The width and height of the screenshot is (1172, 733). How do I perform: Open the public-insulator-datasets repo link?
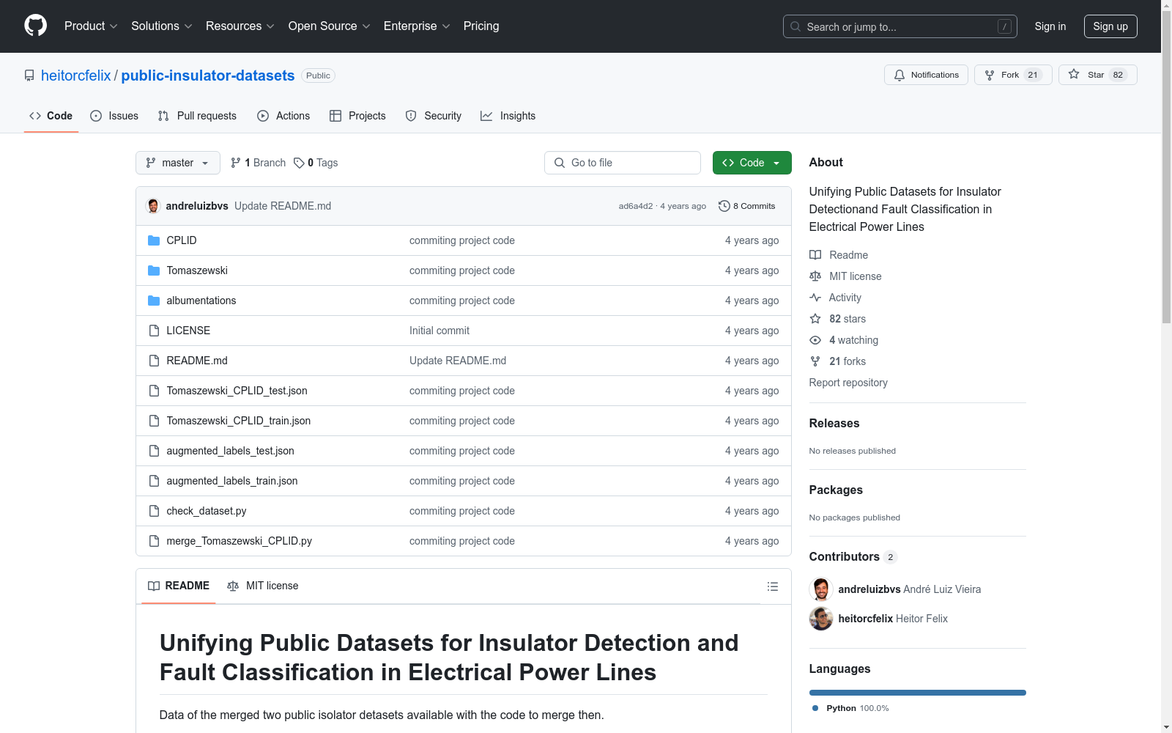click(x=208, y=75)
